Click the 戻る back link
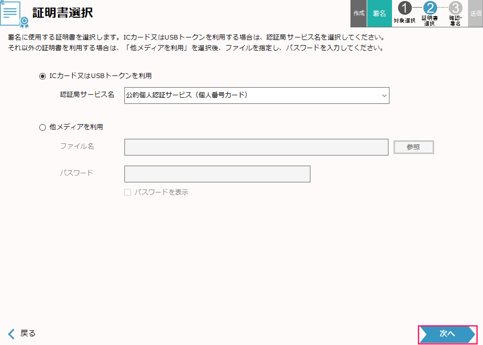The width and height of the screenshot is (483, 345). pyautogui.click(x=22, y=334)
